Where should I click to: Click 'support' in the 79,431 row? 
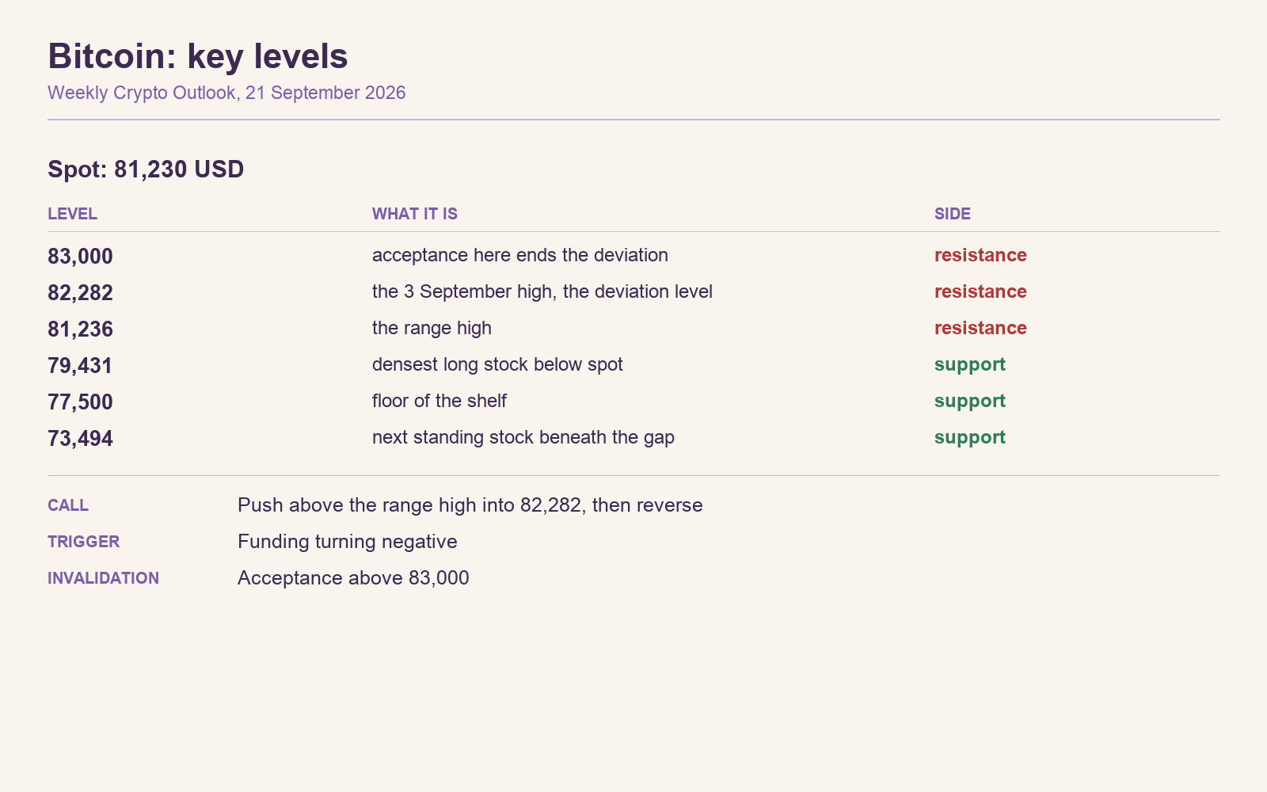(970, 365)
